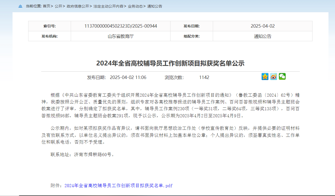This screenshot has width=335, height=196.
Task: Click the 山东省教育厅 publishing agency cell
Action: point(121,36)
